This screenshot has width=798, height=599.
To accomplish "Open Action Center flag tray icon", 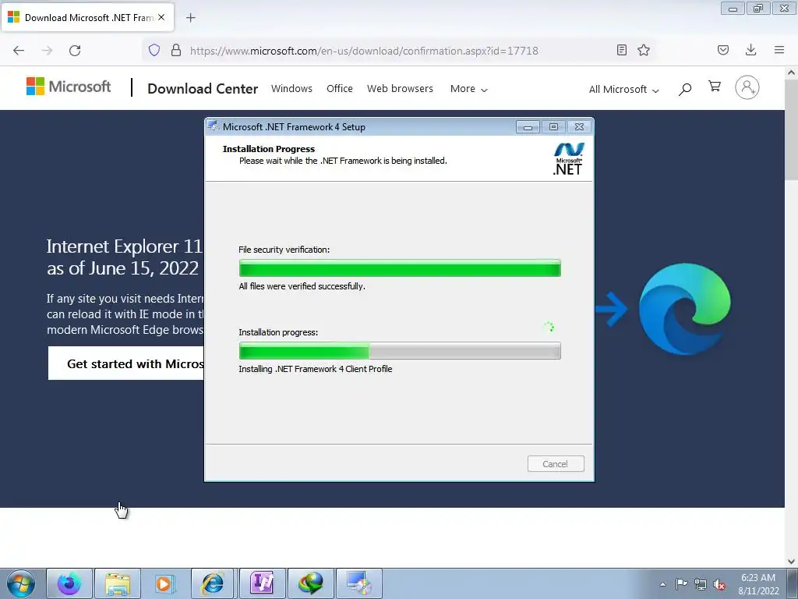I will 681,583.
